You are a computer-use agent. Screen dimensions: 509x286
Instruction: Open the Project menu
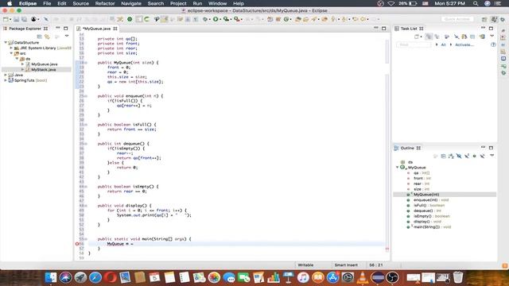tap(178, 3)
